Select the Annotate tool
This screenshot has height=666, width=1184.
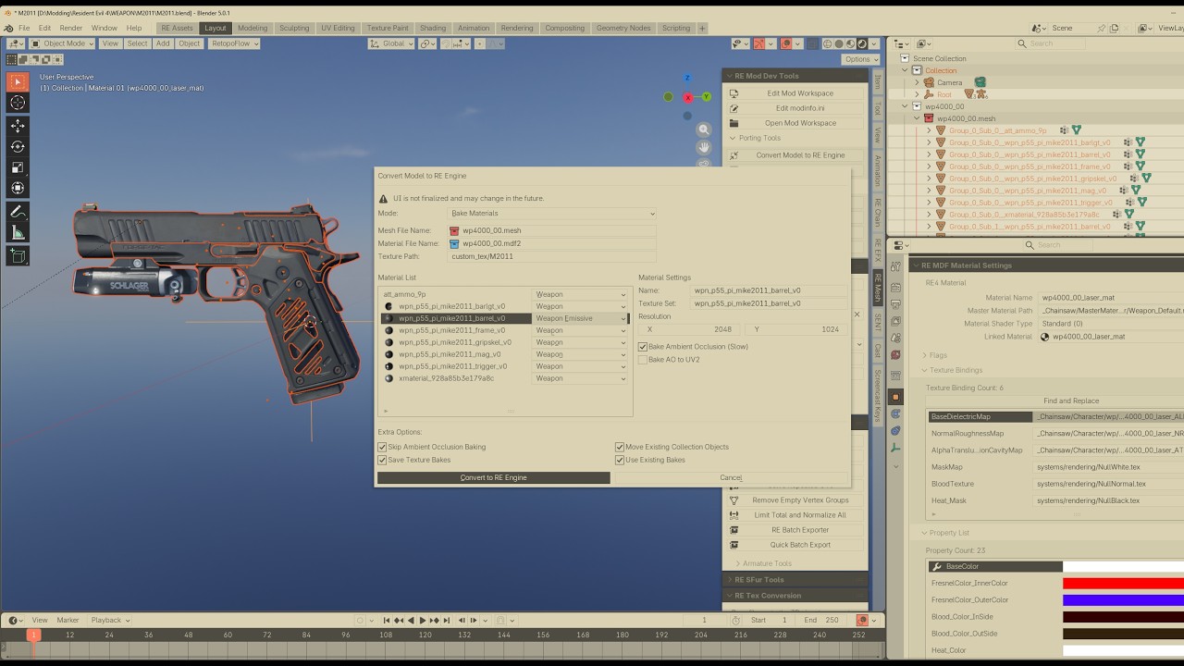click(18, 212)
